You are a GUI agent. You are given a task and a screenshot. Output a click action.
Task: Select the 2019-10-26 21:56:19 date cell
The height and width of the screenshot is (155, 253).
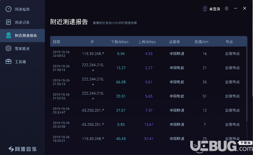pos(61,82)
